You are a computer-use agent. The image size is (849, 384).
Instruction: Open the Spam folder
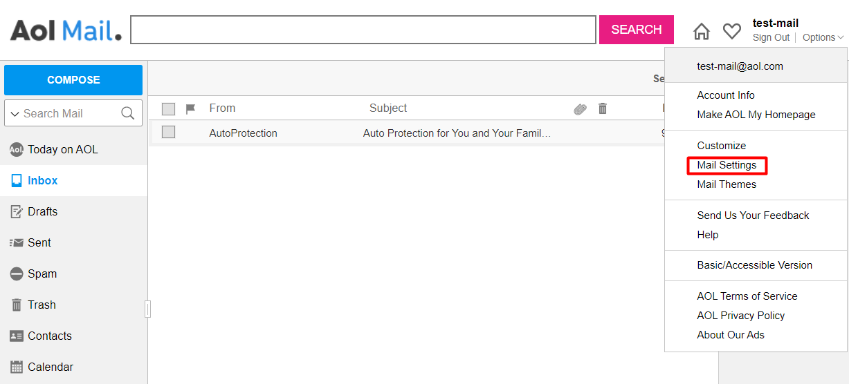(x=42, y=273)
